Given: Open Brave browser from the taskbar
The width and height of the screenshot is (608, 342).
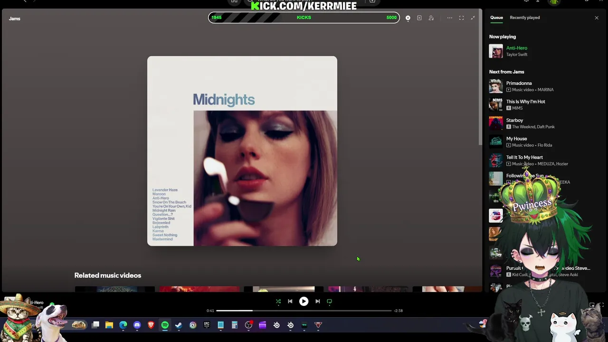Looking at the screenshot, I should pos(151,325).
